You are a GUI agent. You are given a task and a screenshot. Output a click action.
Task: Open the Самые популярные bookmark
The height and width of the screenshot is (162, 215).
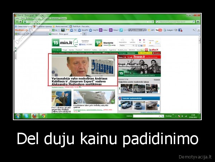coord(23,26)
